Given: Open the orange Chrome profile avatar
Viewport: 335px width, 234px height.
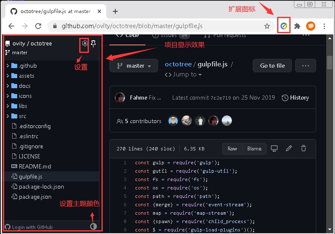Looking at the screenshot, I should coord(311,26).
